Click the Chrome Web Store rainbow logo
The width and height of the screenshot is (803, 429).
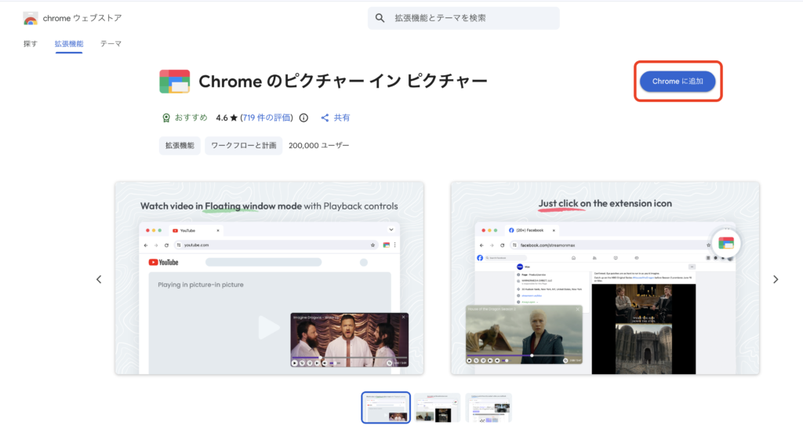coord(31,18)
